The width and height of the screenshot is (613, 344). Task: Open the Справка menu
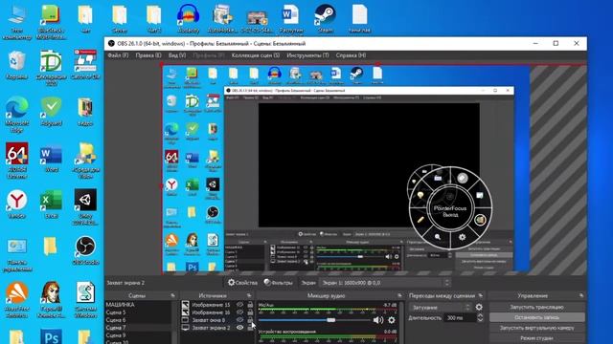(351, 55)
